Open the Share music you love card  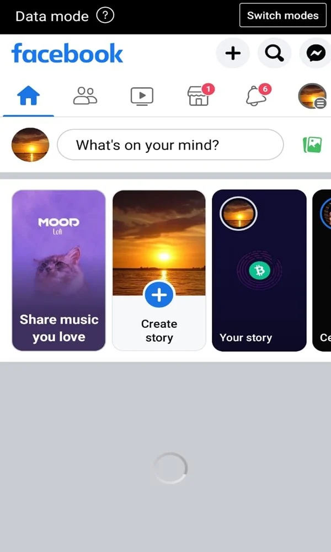pos(58,270)
